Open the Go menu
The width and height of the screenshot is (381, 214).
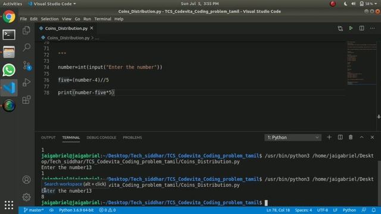(x=77, y=19)
